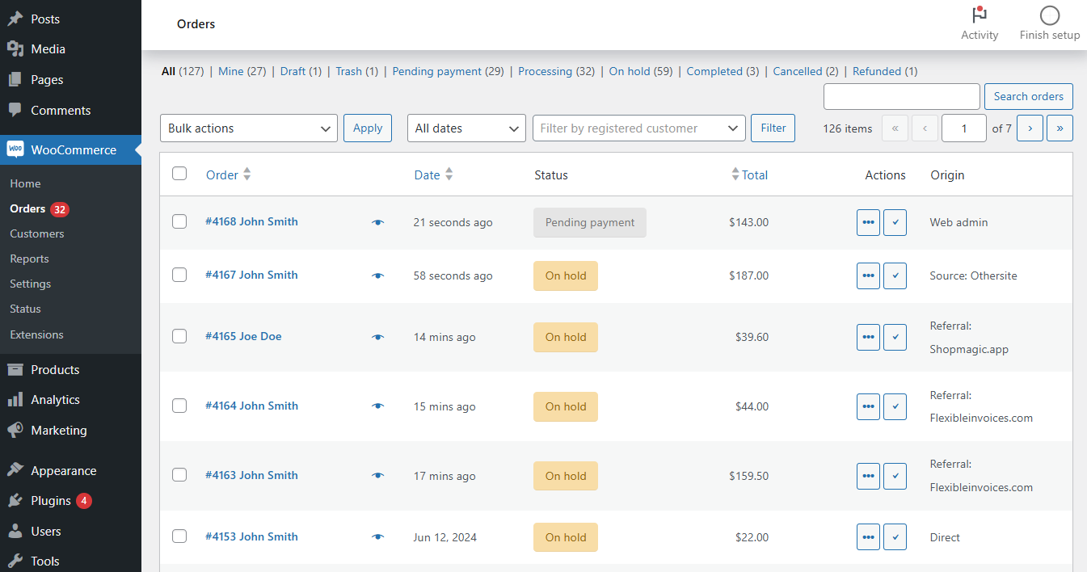Click the Search orders button

(1029, 96)
